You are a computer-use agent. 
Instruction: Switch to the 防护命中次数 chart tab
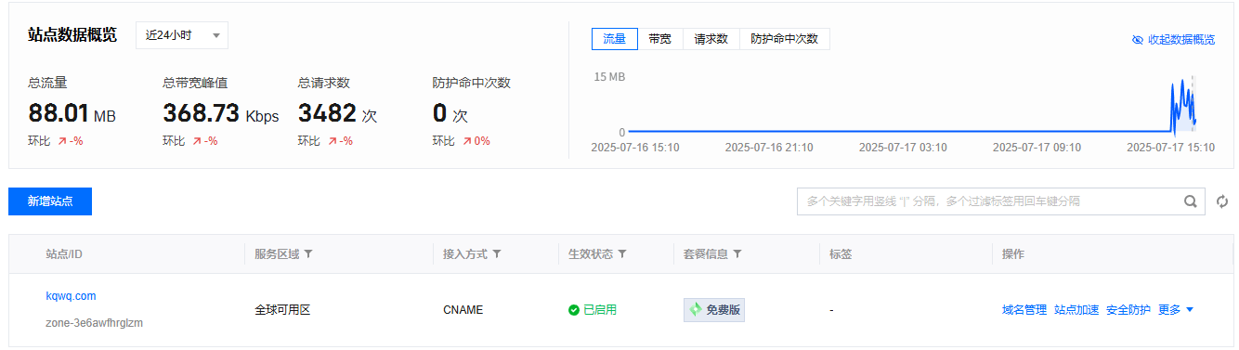tap(784, 39)
